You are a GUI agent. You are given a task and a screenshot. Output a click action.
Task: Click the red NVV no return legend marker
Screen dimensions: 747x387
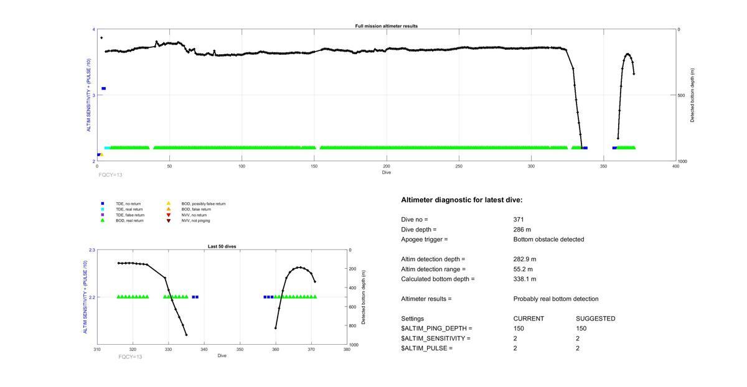point(168,215)
